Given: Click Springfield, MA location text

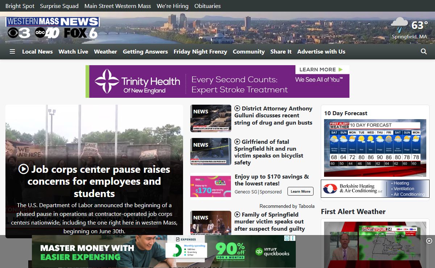Looking at the screenshot, I should (409, 37).
